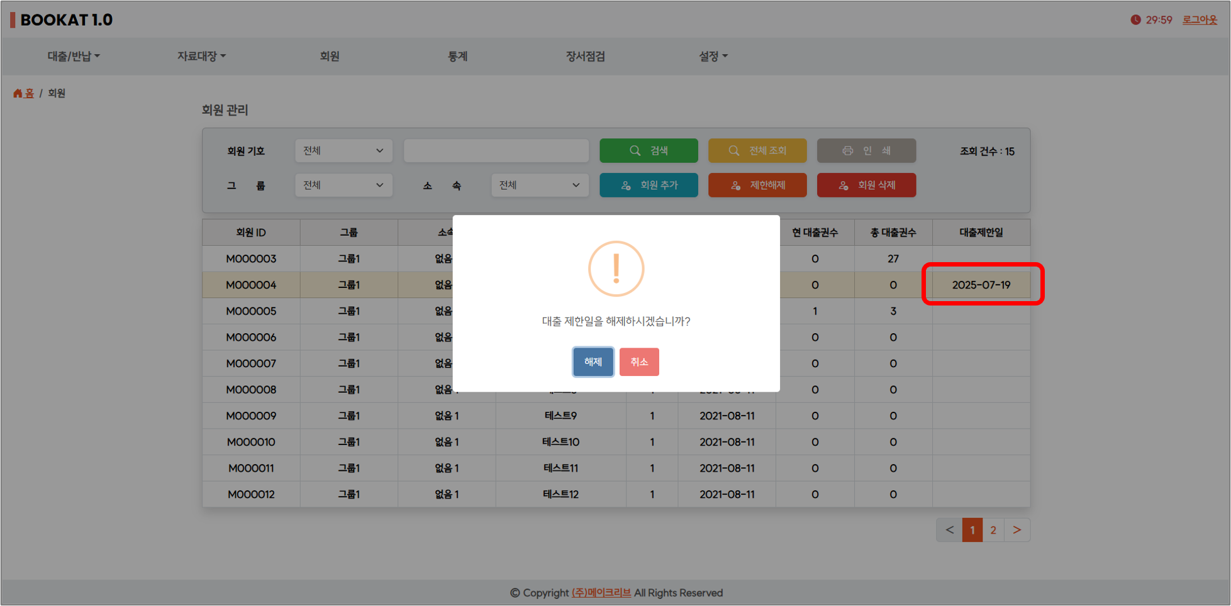Open the 그룹 filter dropdown
The image size is (1231, 606).
(x=343, y=185)
